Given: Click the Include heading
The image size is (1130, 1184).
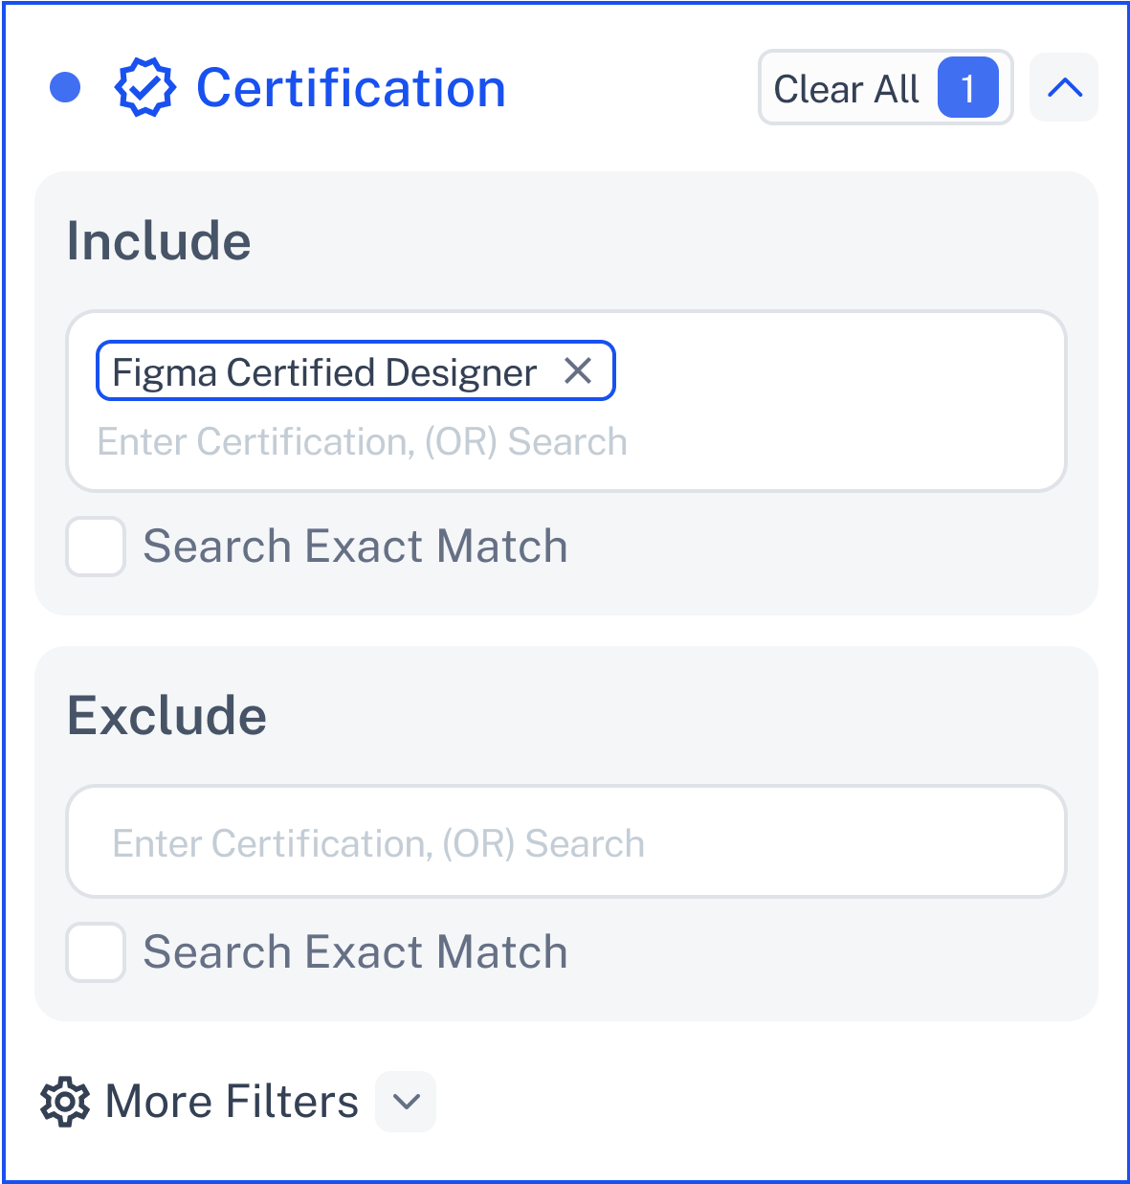Looking at the screenshot, I should click(159, 240).
